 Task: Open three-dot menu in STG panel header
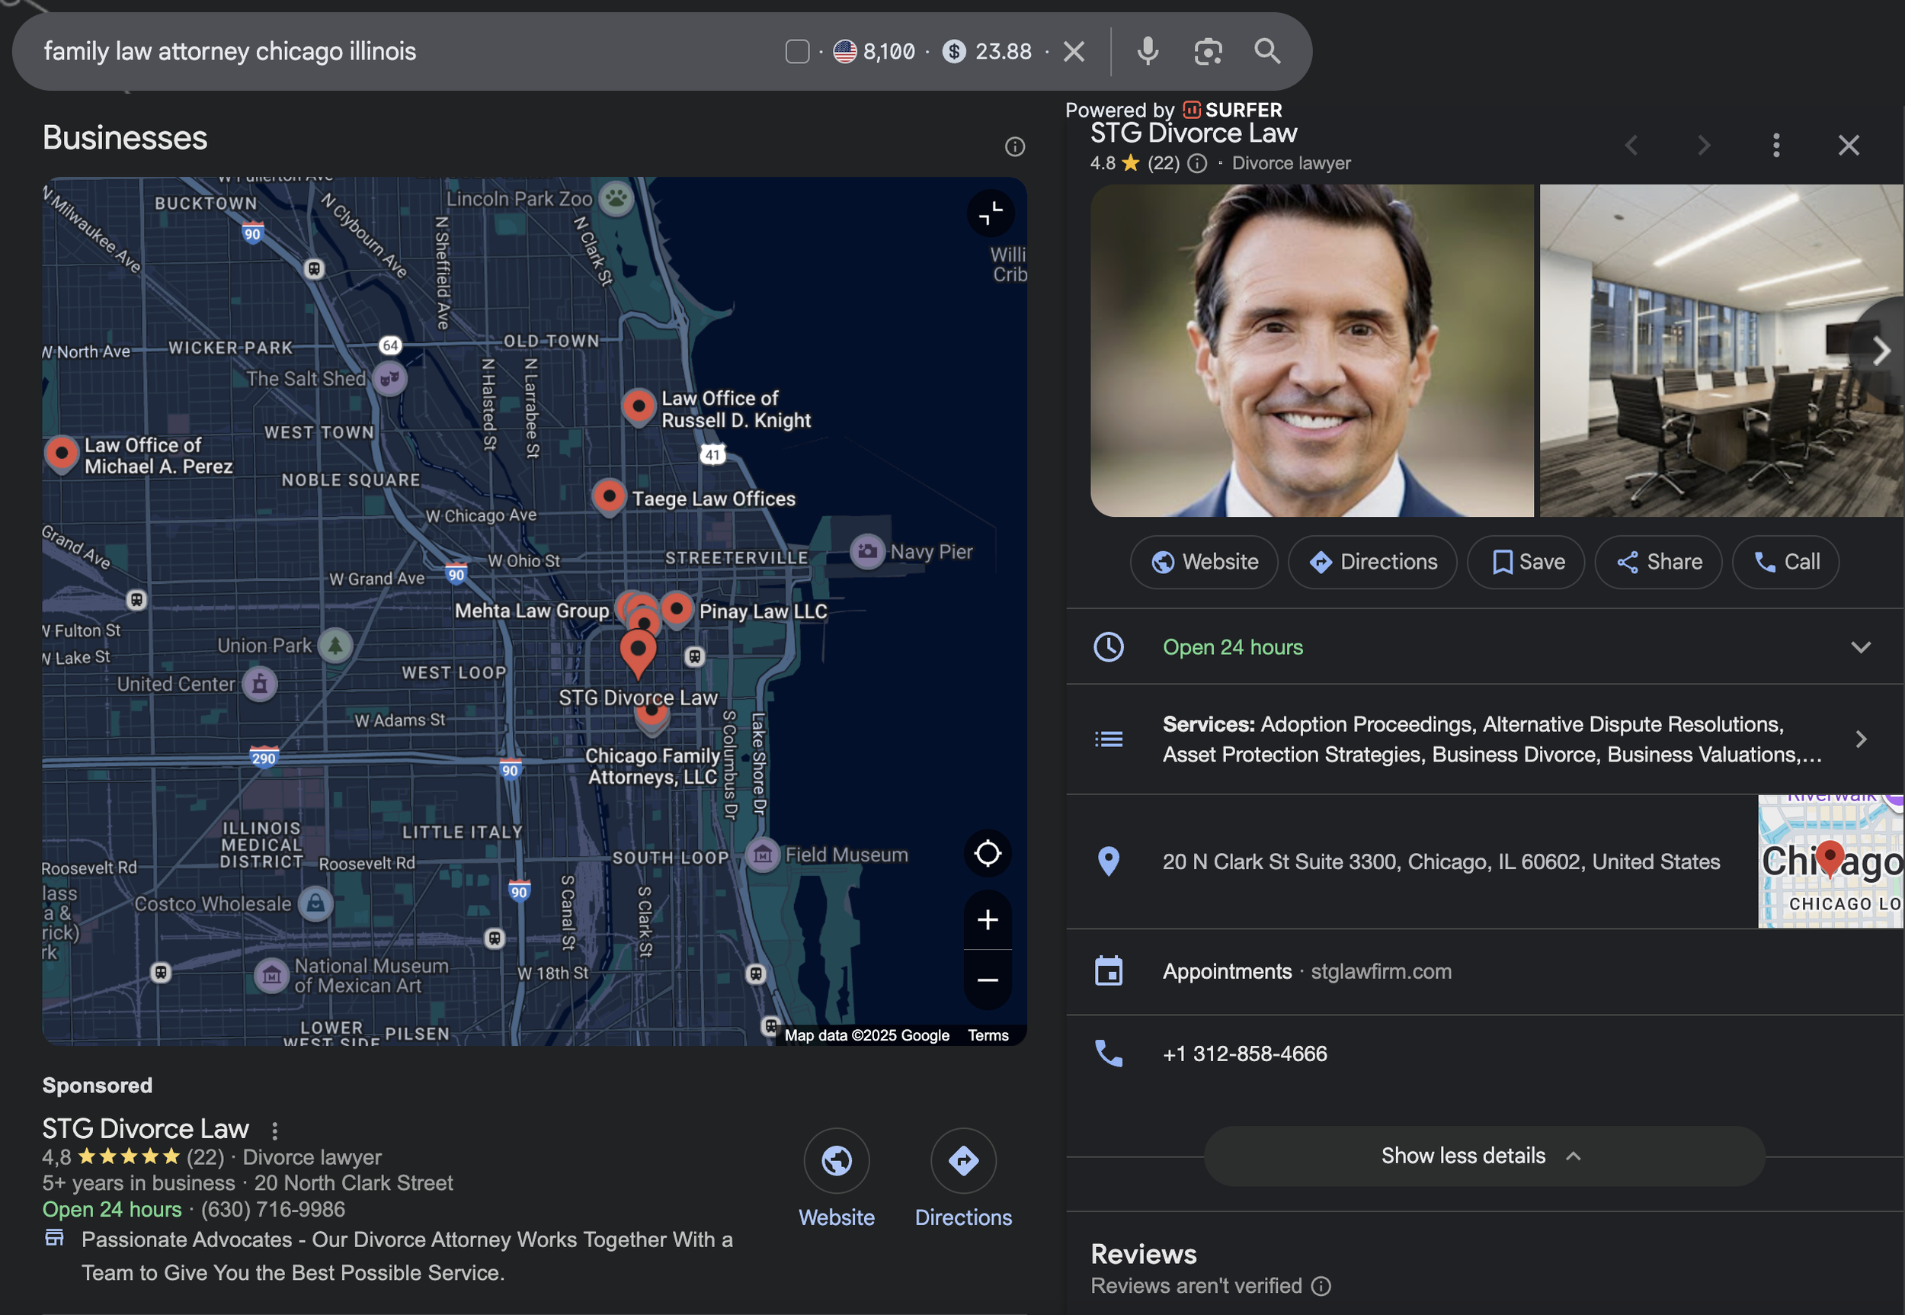pos(1775,146)
